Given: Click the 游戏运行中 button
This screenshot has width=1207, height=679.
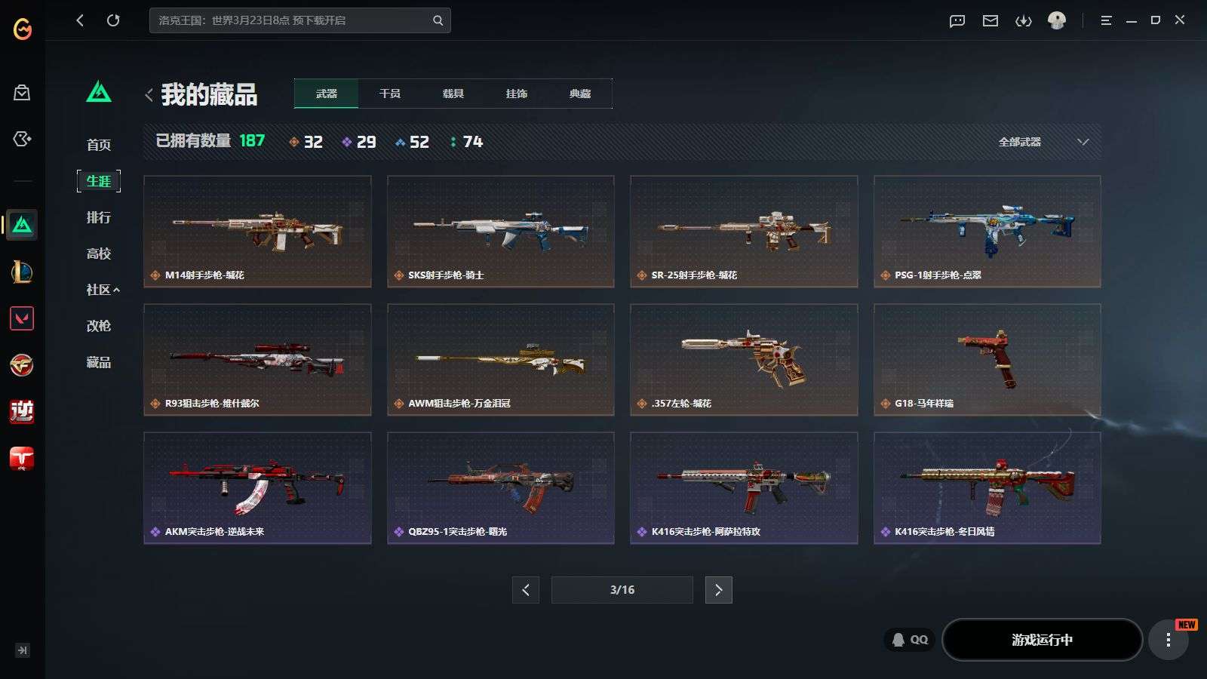Looking at the screenshot, I should click(1042, 640).
